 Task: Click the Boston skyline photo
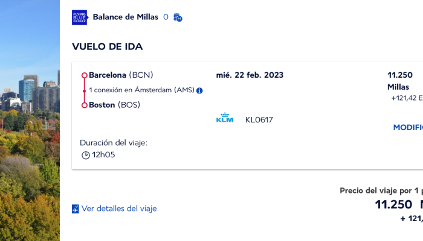30,120
